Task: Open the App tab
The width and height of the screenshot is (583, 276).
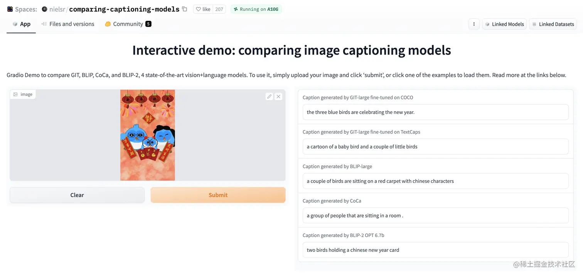Action: [x=21, y=24]
